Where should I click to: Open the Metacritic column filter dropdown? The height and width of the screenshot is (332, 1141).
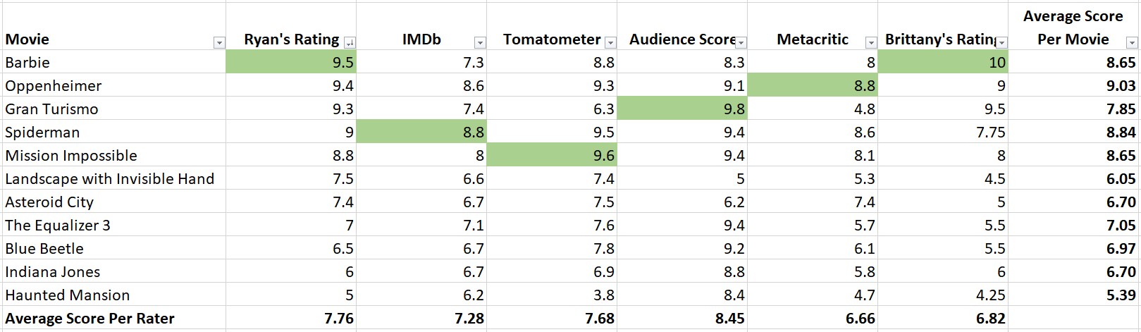pos(871,43)
